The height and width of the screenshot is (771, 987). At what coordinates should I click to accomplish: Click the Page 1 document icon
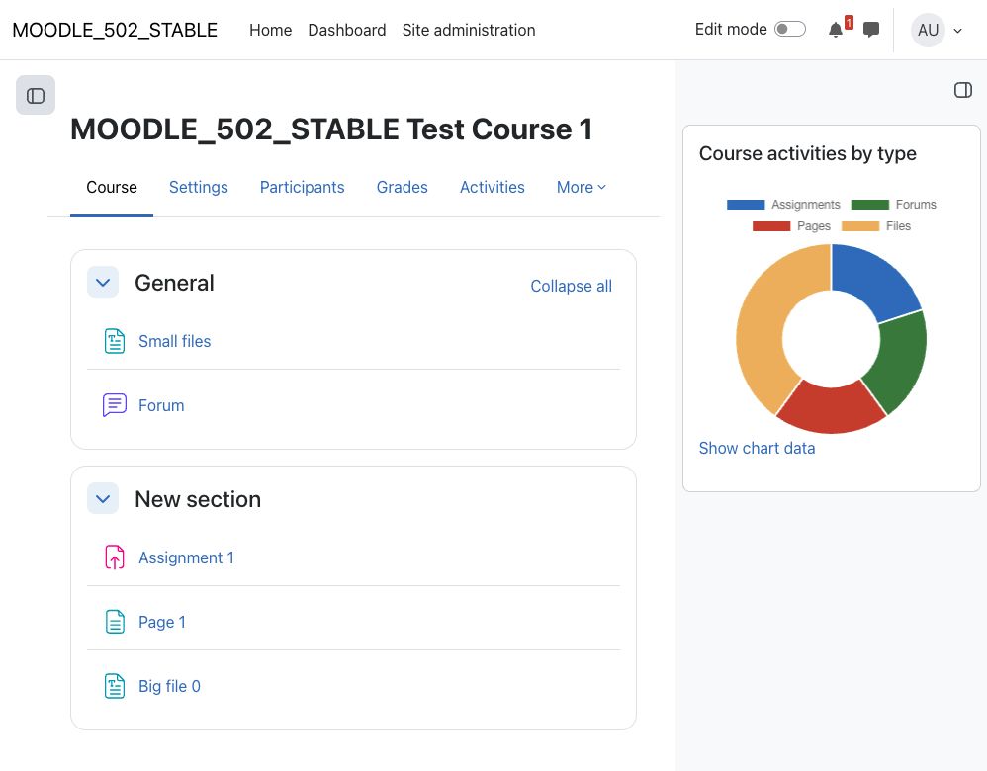pos(115,622)
